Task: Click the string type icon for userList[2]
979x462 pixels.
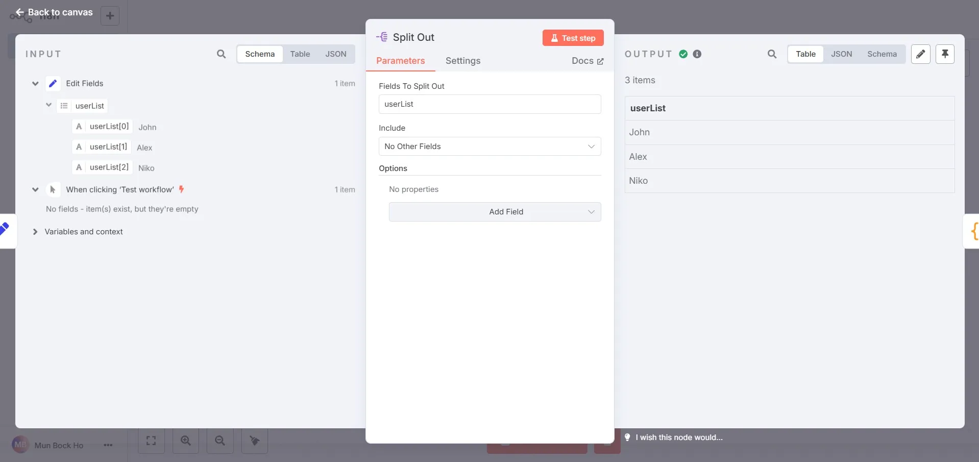Action: (79, 167)
